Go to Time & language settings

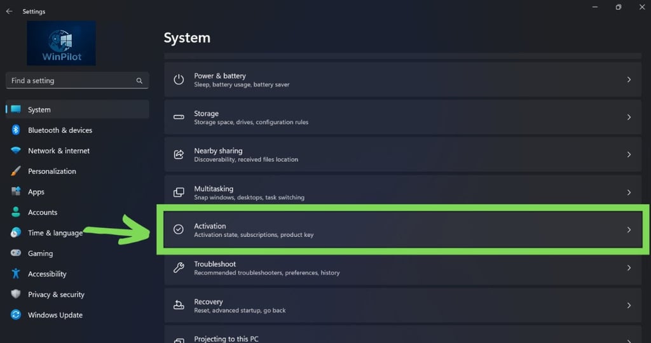[55, 233]
